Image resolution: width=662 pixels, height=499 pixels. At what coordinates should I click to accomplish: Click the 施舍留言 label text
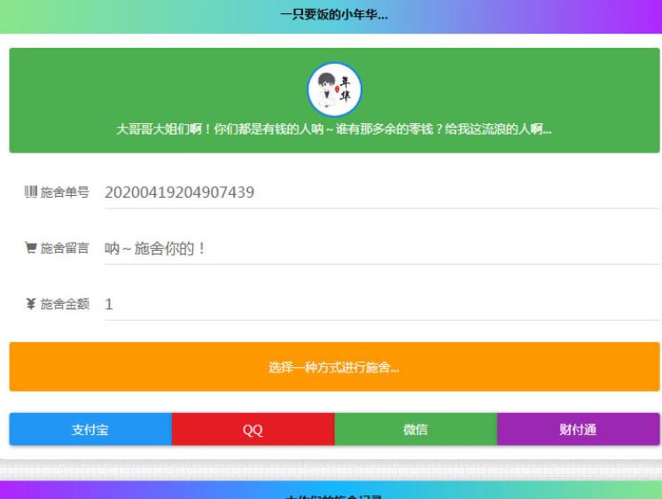[x=65, y=248]
